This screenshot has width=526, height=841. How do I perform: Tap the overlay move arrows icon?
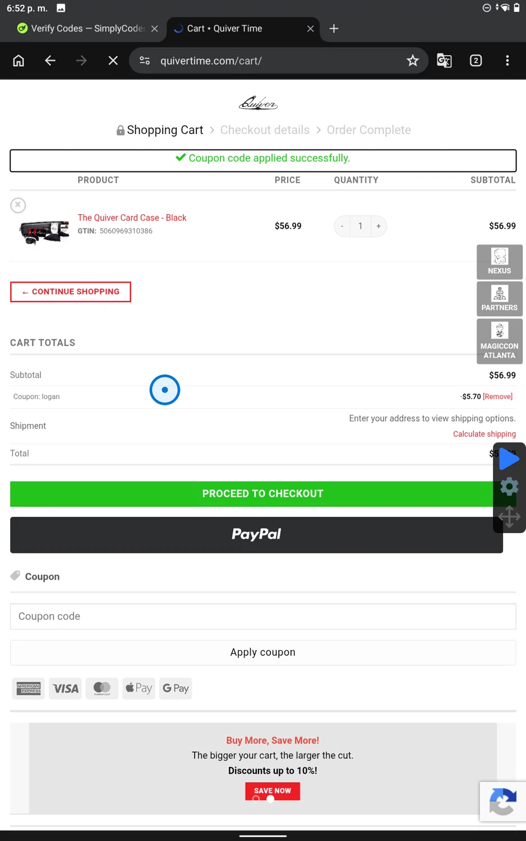pos(509,516)
